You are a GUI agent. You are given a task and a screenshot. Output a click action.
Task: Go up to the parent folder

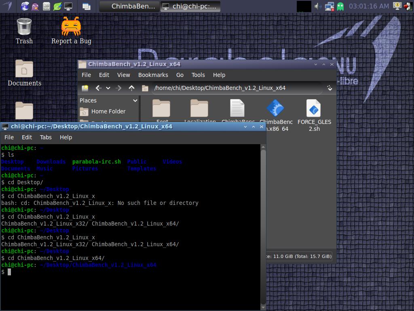click(131, 88)
